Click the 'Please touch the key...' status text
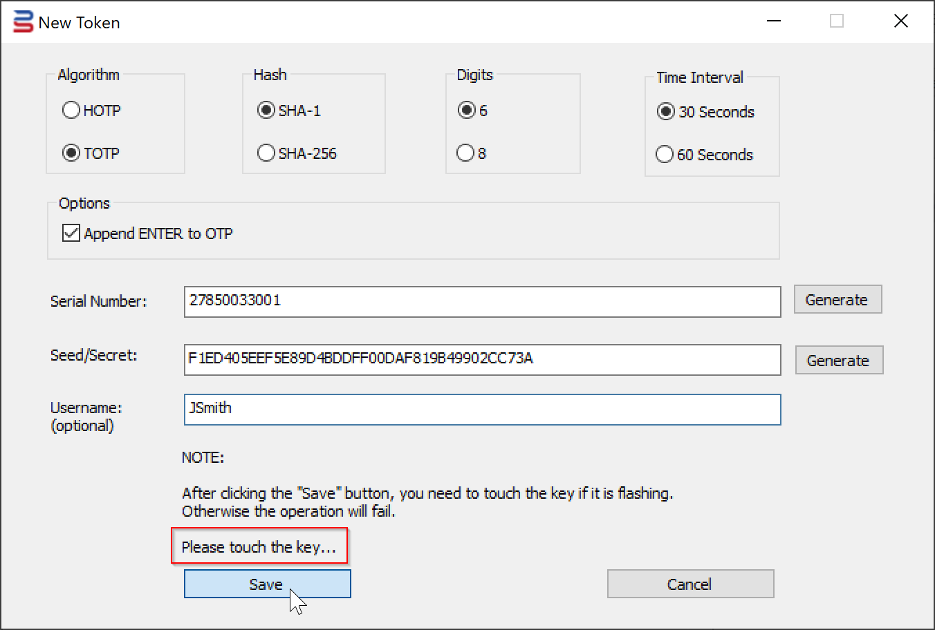Image resolution: width=935 pixels, height=630 pixels. pyautogui.click(x=259, y=547)
